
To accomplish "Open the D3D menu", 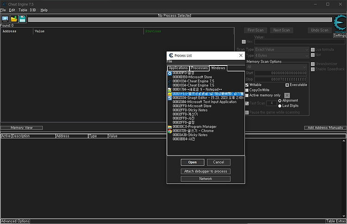I will coord(33,10).
